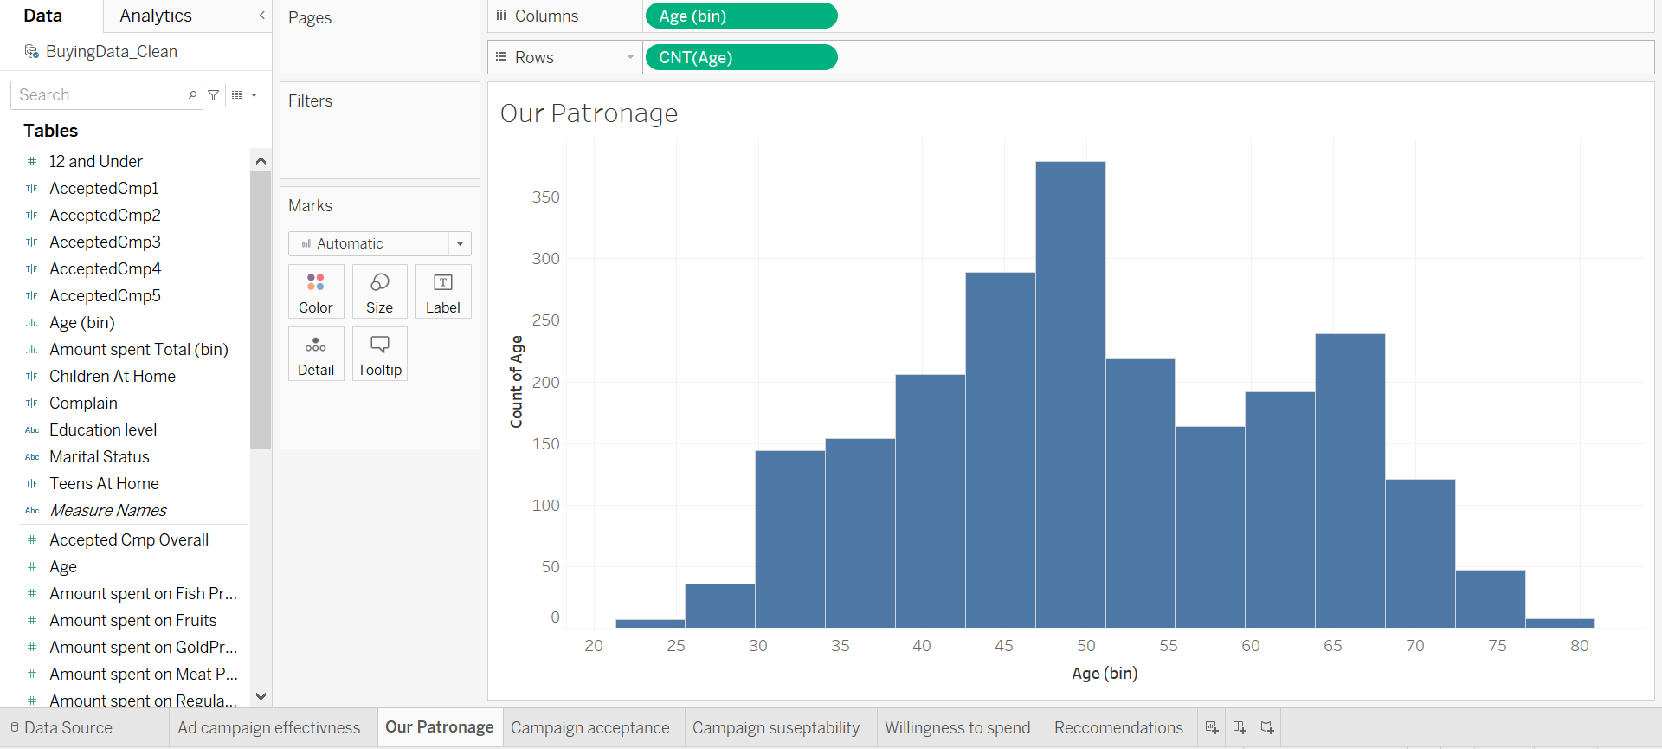This screenshot has width=1662, height=749.
Task: Create a new dashboard icon
Action: coord(1240,727)
